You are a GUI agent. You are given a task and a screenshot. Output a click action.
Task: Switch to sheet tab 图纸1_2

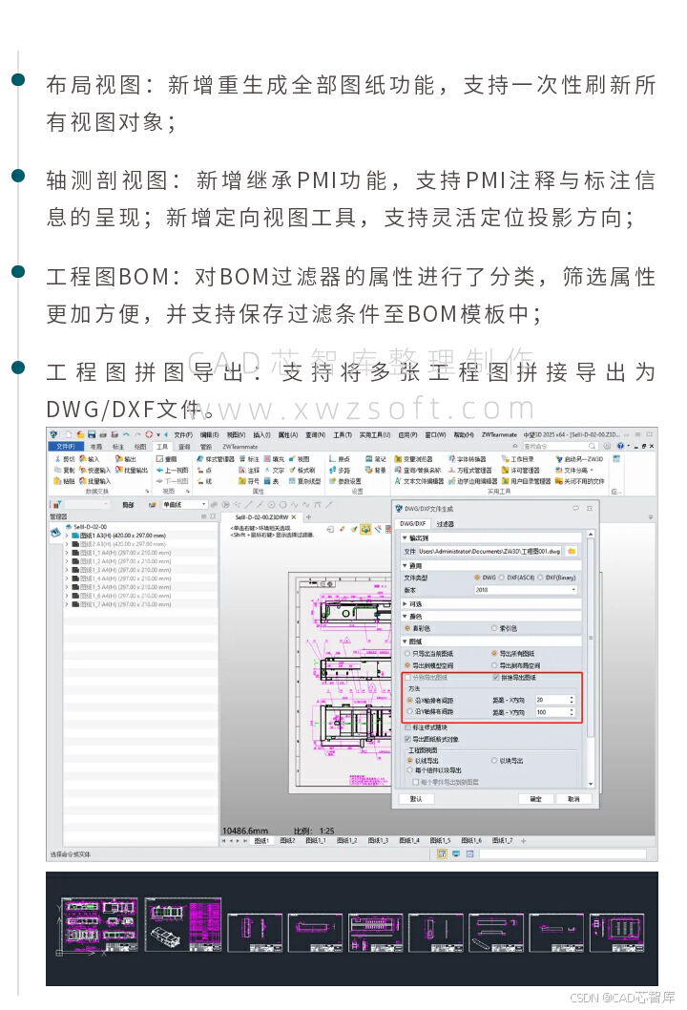[346, 841]
